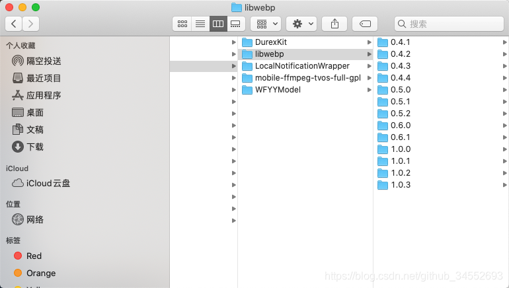Open the group-by arrangement dropdown
This screenshot has width=509, height=288.
tap(267, 24)
